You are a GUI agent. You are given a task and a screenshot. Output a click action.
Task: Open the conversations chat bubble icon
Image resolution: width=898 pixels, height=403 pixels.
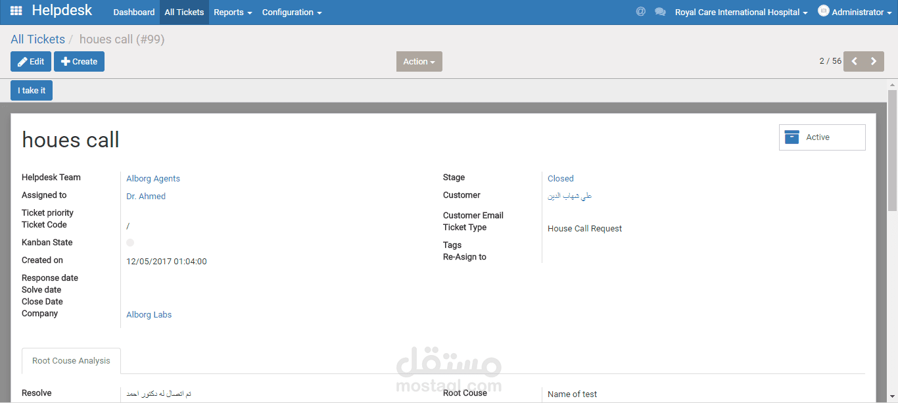[x=660, y=12]
